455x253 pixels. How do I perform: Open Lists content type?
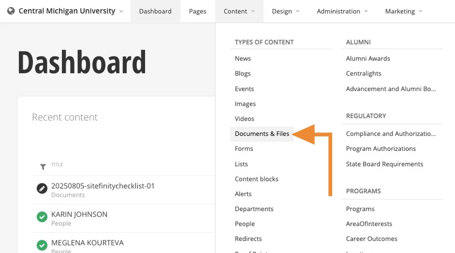pyautogui.click(x=241, y=164)
